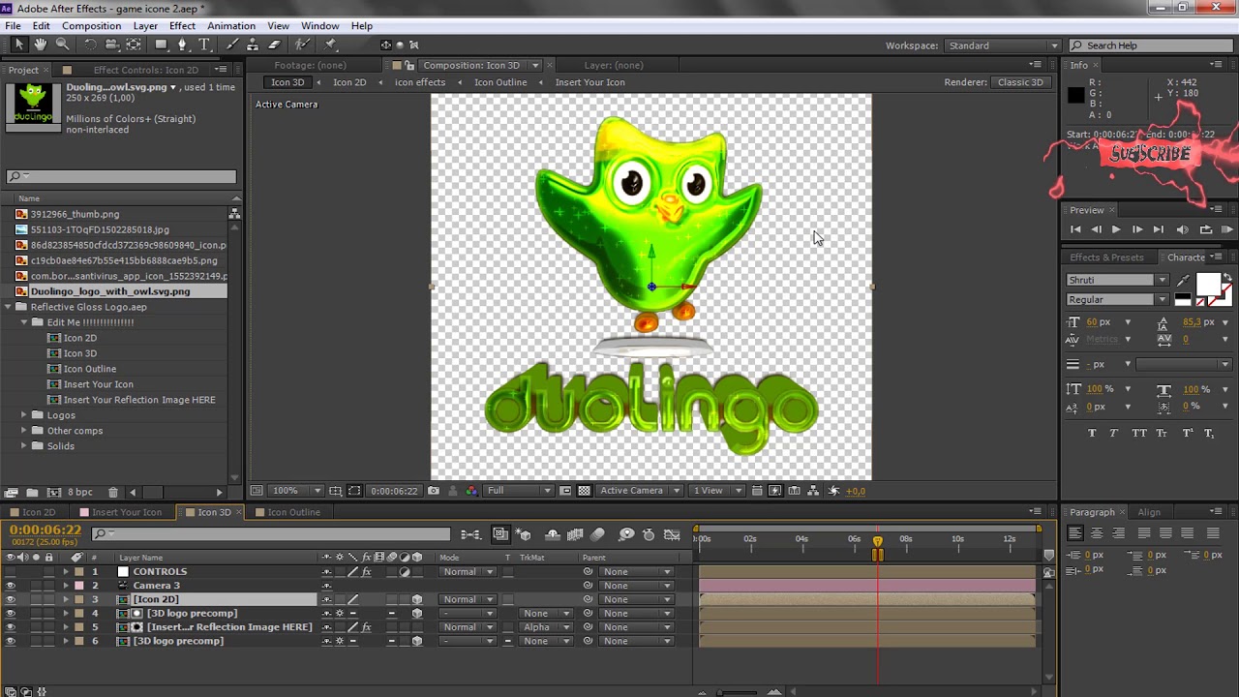Open the Workspace Standard dropdown
1239x697 pixels.
[1003, 45]
